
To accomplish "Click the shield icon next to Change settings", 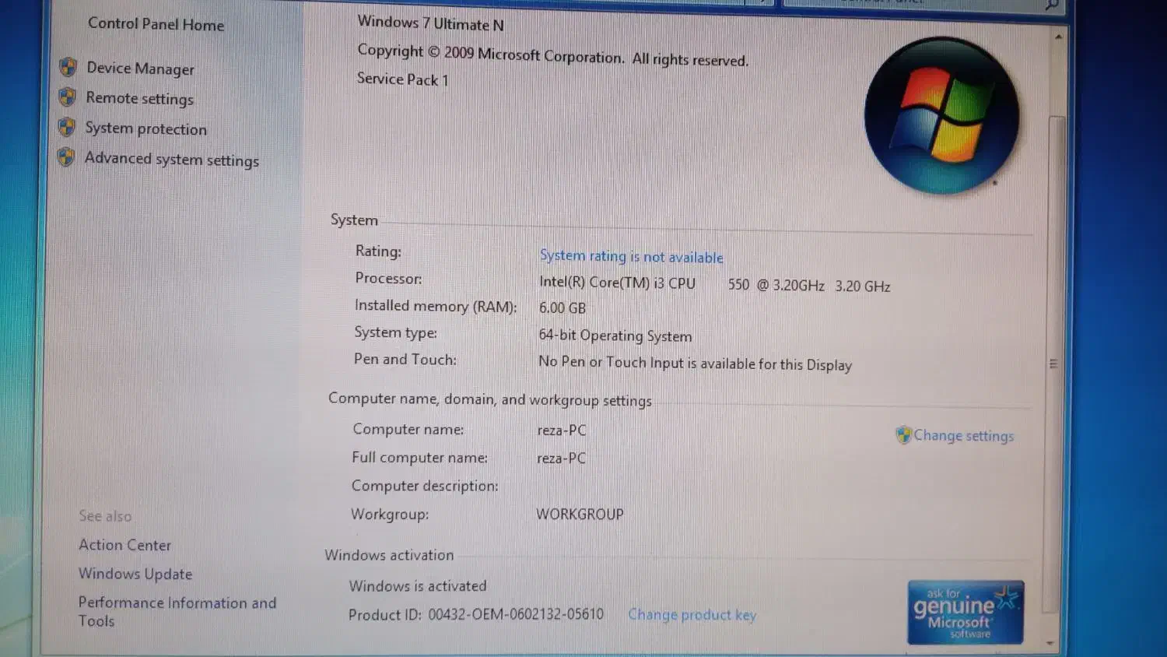I will pos(903,434).
